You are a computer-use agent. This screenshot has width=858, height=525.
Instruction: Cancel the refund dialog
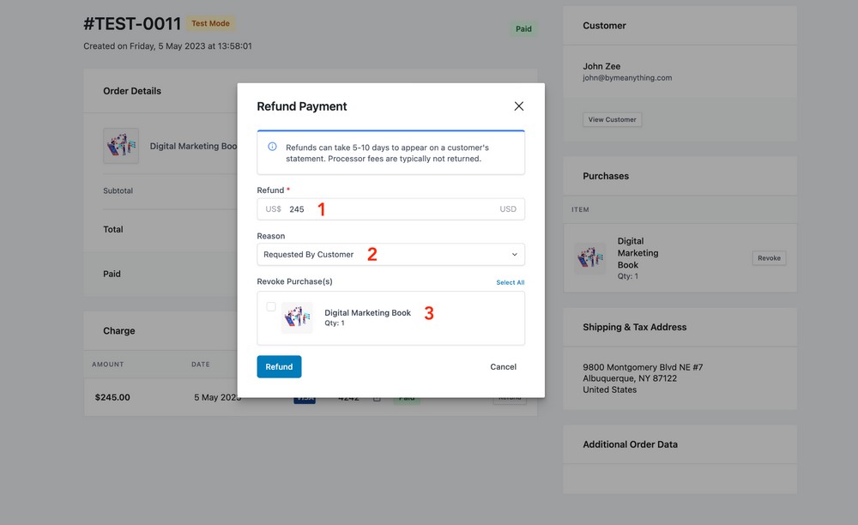pos(503,366)
